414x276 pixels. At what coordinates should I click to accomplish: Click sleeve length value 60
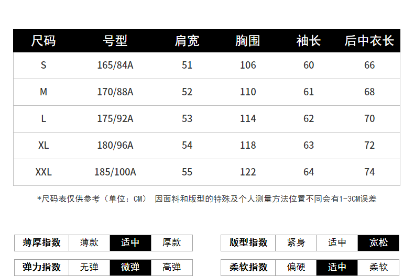tap(308, 65)
